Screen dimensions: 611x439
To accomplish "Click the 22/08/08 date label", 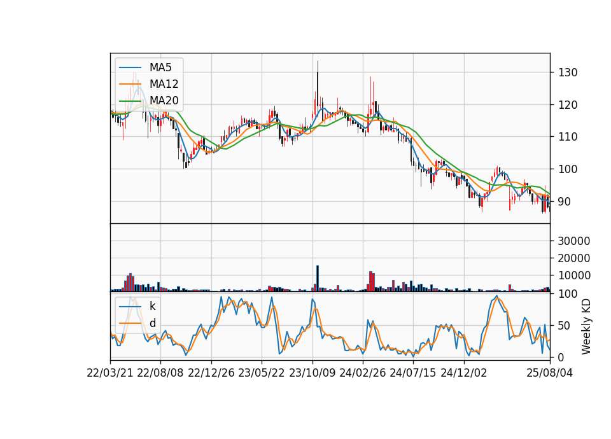I will 160,373.
